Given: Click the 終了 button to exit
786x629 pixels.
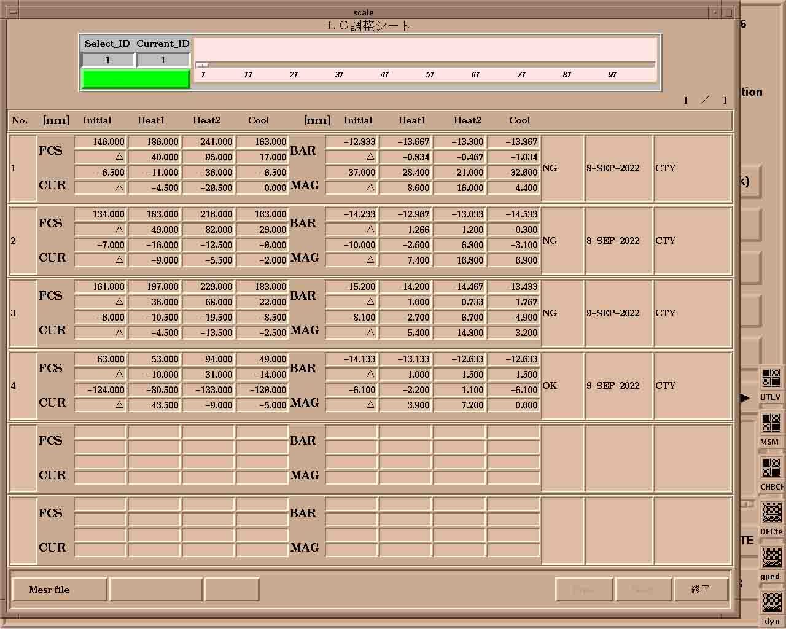Looking at the screenshot, I should click(x=701, y=590).
